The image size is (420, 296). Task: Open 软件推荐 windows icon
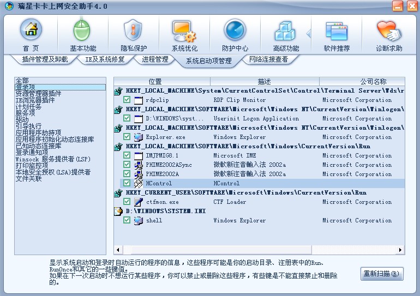point(337,31)
